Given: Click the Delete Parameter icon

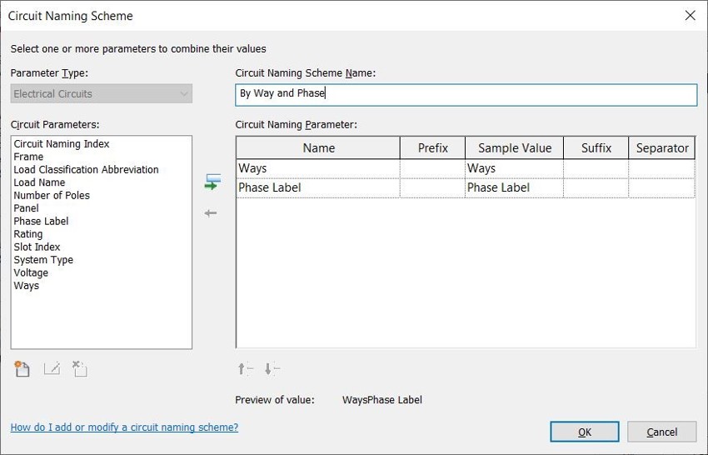Looking at the screenshot, I should pos(80,368).
